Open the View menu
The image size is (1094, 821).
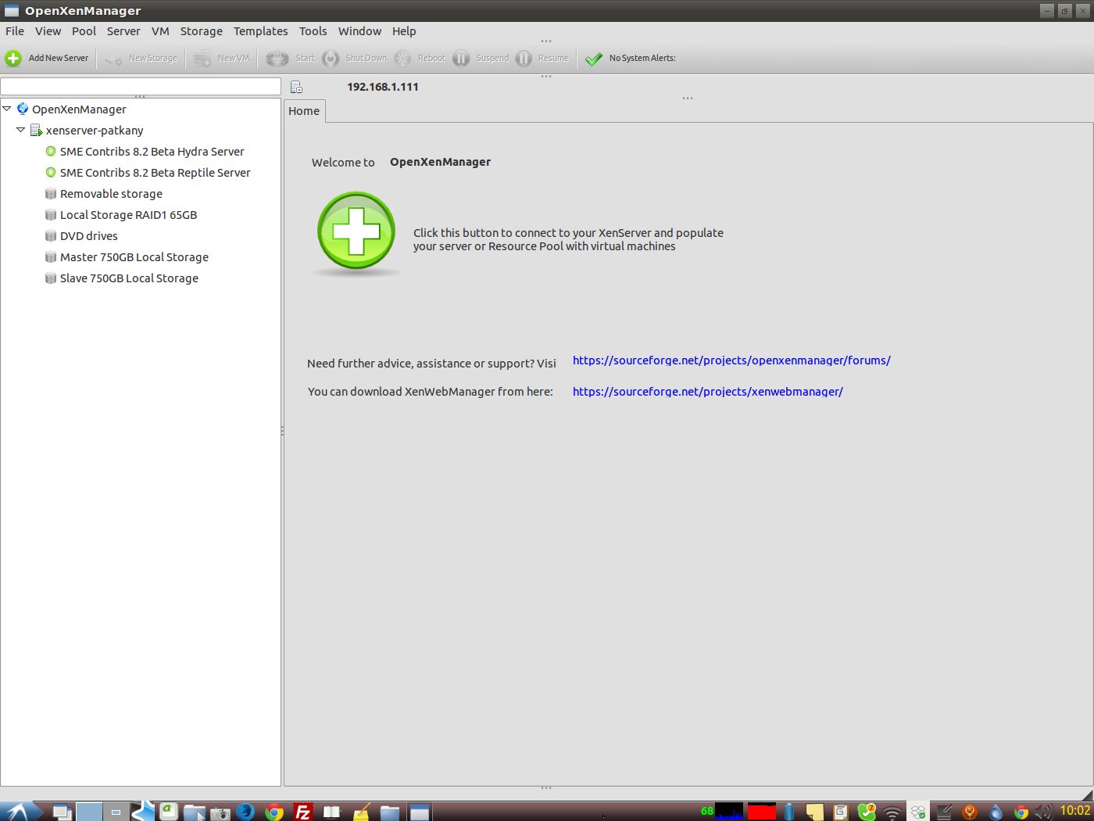tap(48, 31)
